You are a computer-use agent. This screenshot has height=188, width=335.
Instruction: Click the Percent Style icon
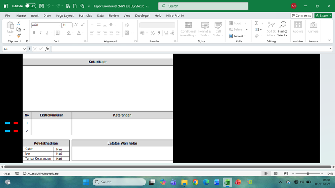152,33
